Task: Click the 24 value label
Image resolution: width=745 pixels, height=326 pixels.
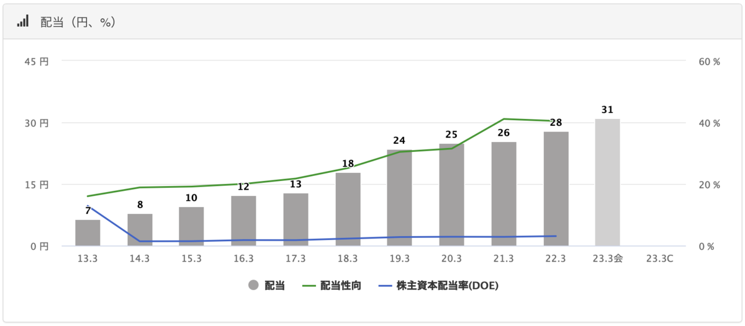Action: pyautogui.click(x=399, y=141)
